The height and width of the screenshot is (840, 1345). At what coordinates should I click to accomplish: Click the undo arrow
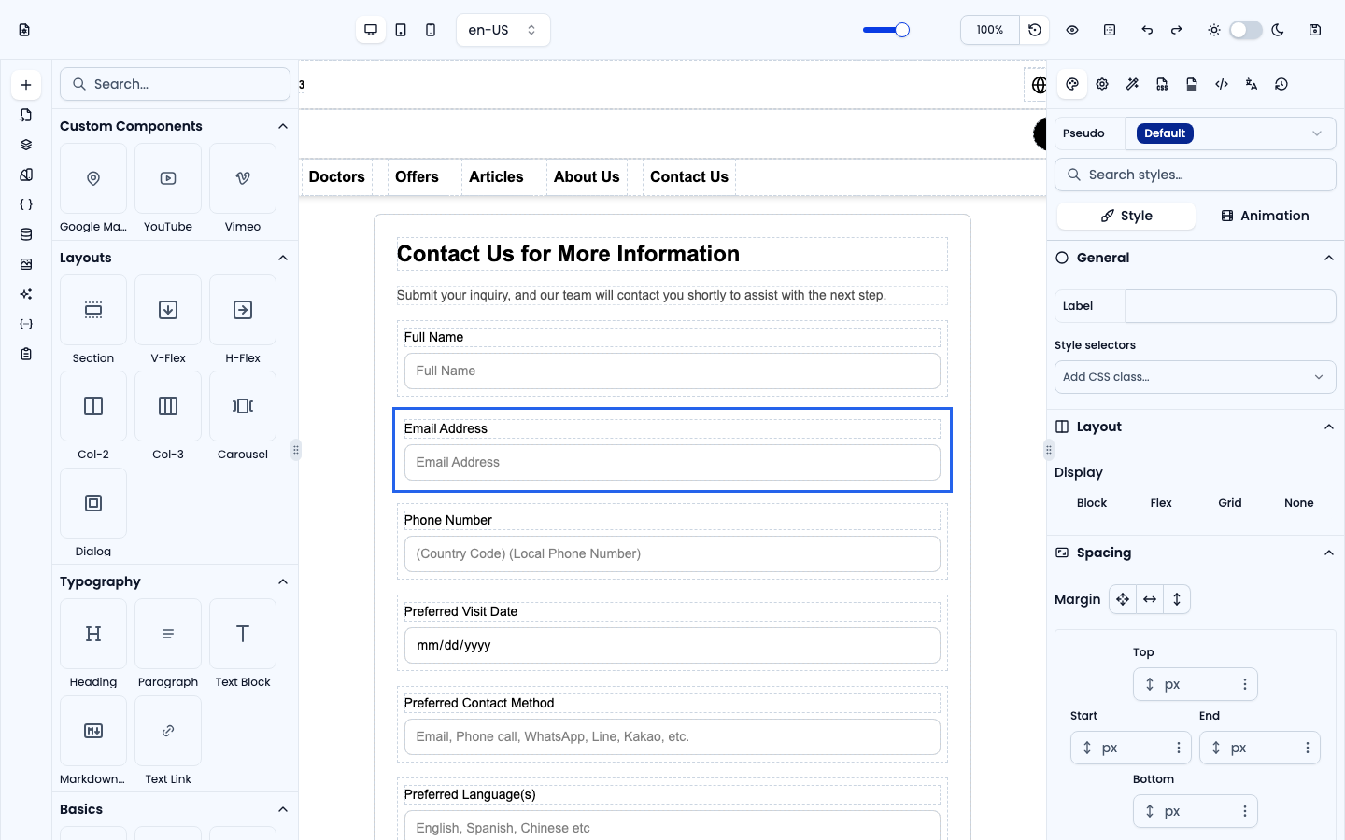click(x=1147, y=30)
